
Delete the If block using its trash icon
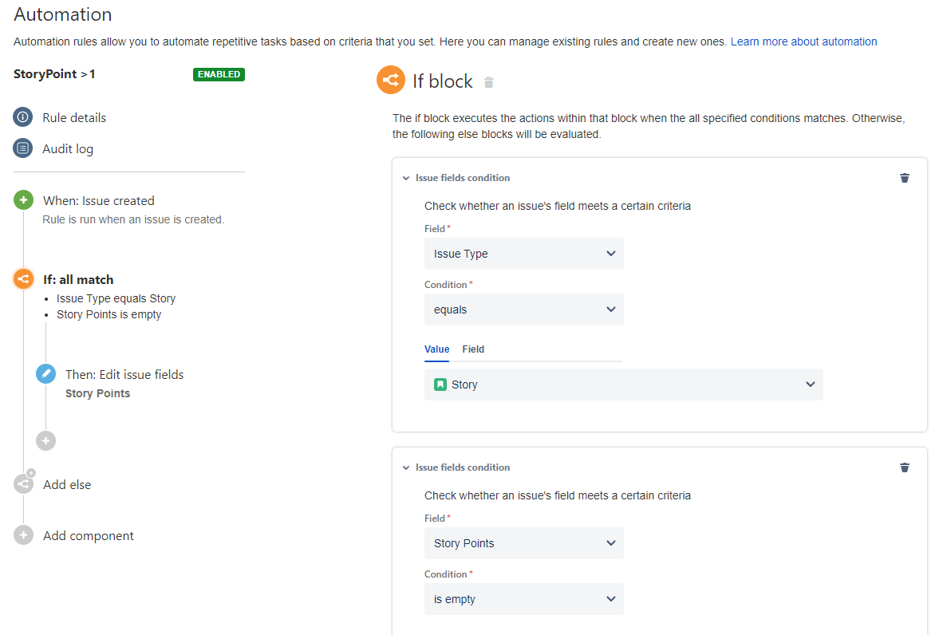488,81
